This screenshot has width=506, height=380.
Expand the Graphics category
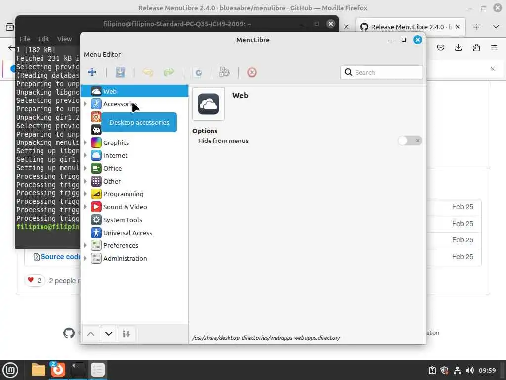point(85,142)
